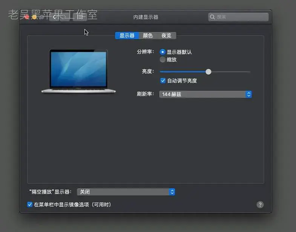
Task: Switch to the 显示器 tab
Action: pos(127,35)
